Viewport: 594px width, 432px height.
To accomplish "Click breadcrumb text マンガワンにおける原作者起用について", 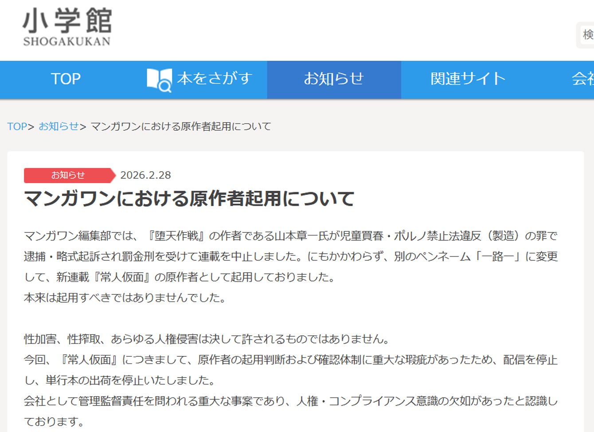I will [181, 127].
